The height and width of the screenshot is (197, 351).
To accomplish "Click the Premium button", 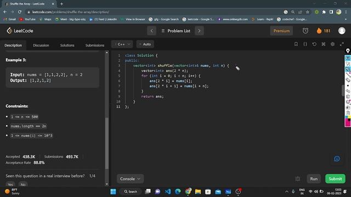I will coord(281,31).
